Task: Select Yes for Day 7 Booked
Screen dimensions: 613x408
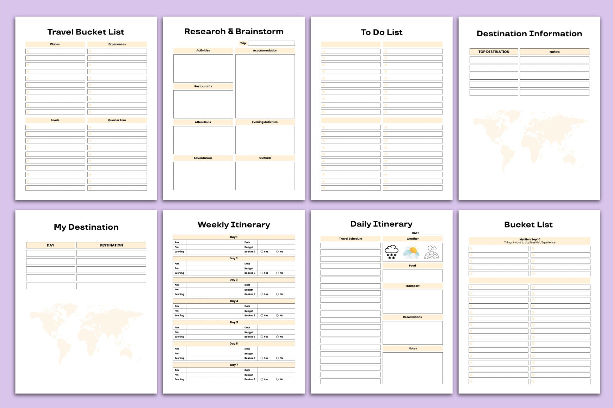Action: pos(262,379)
